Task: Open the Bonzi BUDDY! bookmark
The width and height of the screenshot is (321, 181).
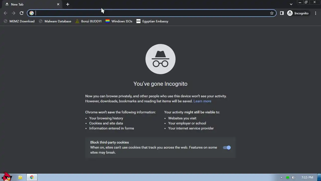Action: point(89,21)
